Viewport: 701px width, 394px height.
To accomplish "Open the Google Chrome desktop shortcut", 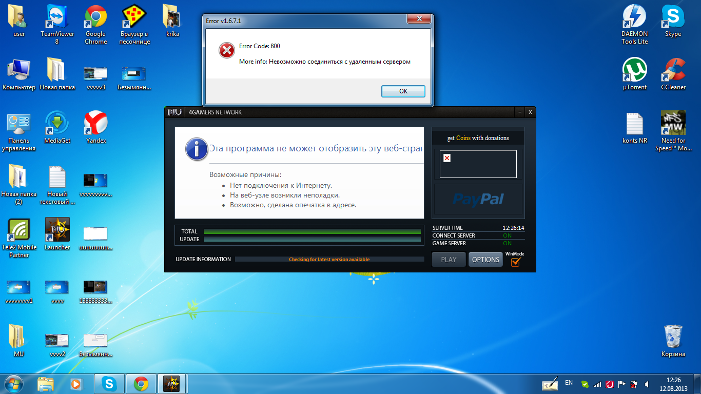I will tap(95, 17).
